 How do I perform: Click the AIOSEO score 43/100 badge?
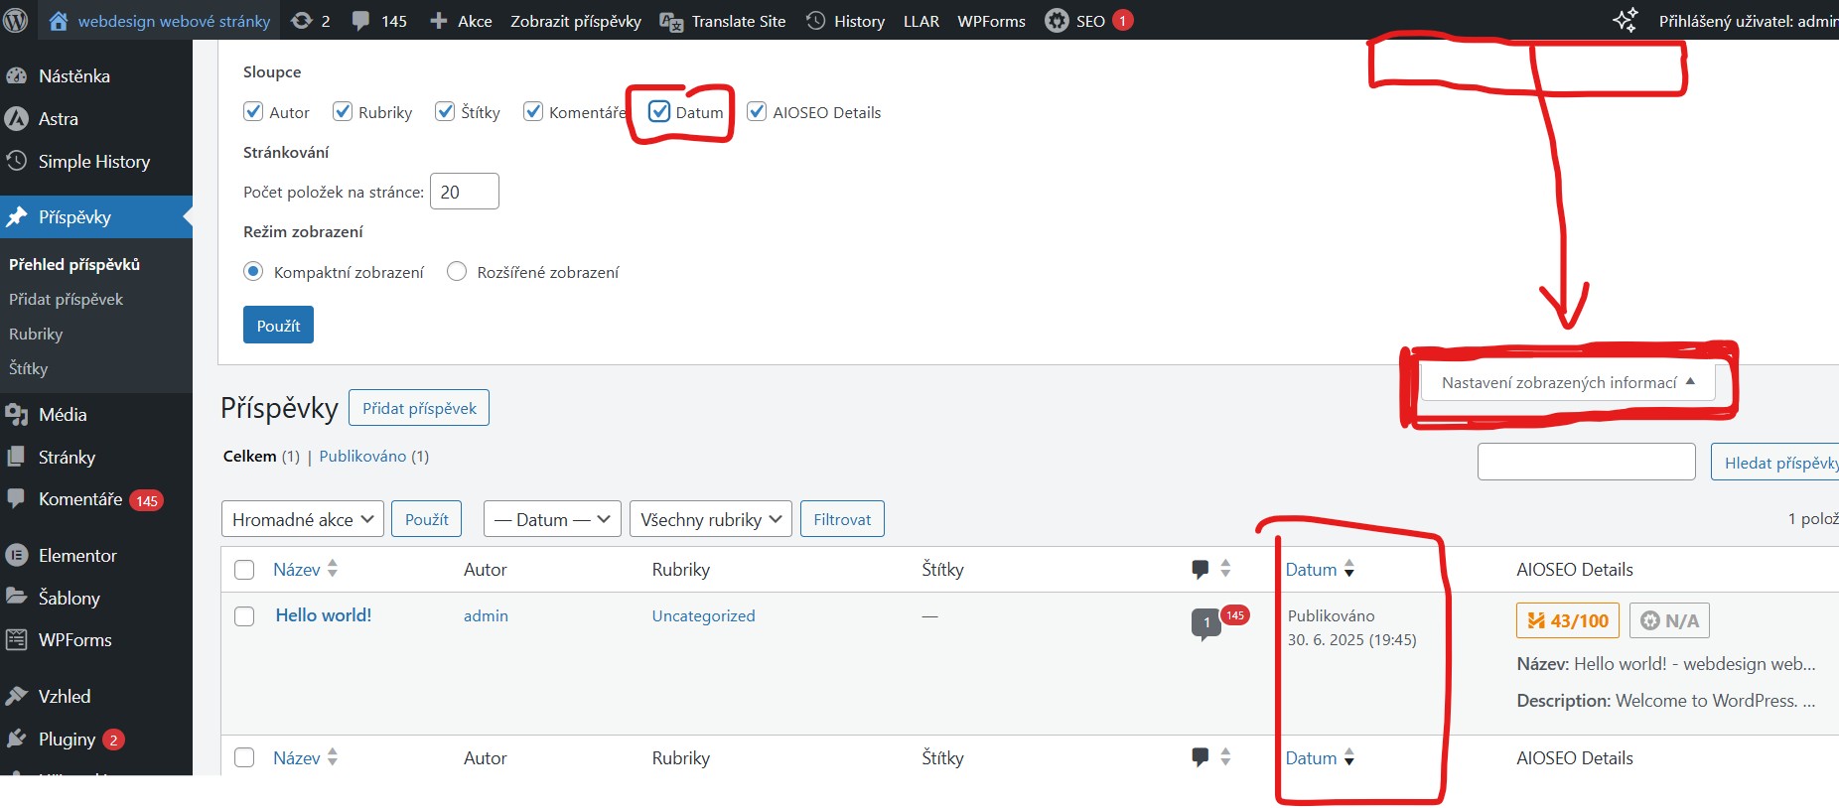click(x=1568, y=620)
